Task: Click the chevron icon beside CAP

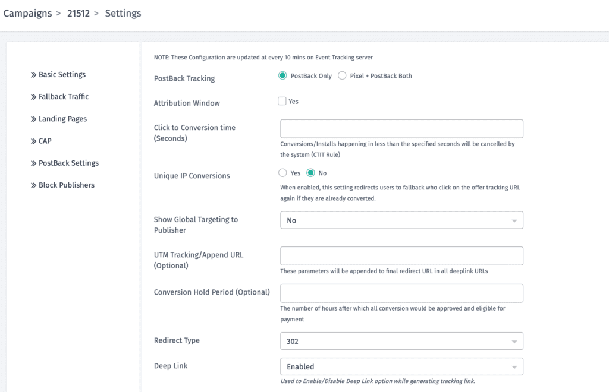Action: pyautogui.click(x=33, y=141)
